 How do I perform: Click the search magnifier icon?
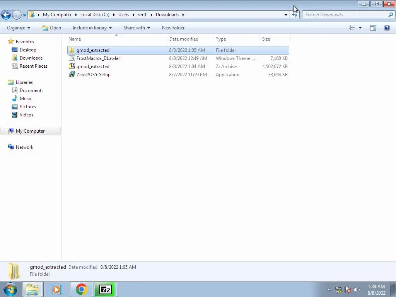pos(391,15)
